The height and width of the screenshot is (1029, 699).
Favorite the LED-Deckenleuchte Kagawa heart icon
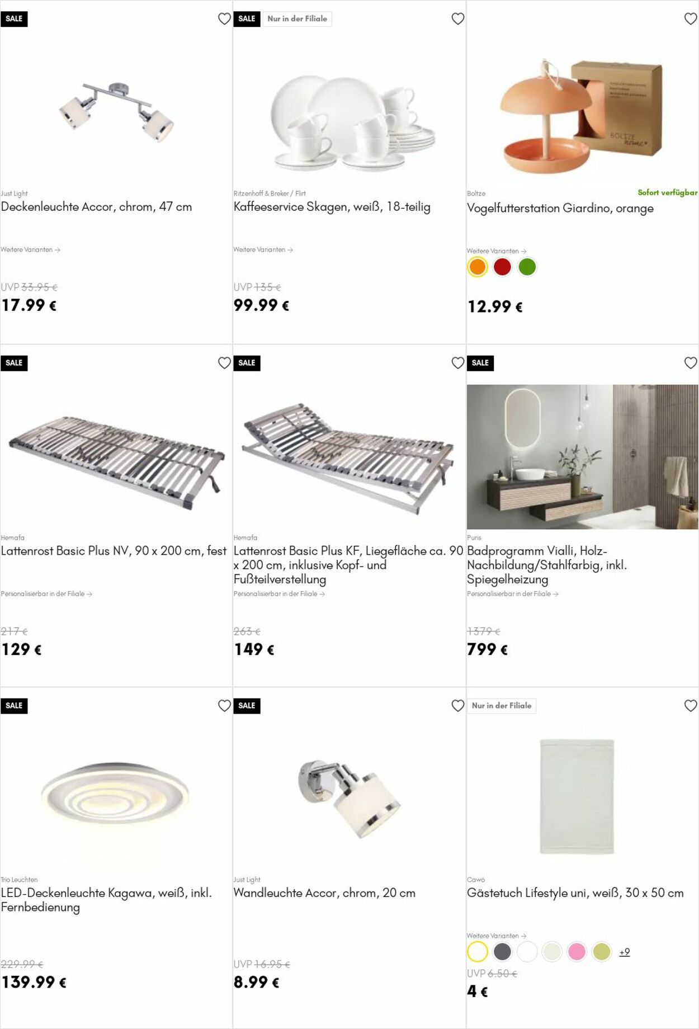coord(224,706)
